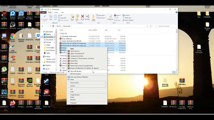Open Discord desktop icon
214x120 pixels.
tap(4, 37)
